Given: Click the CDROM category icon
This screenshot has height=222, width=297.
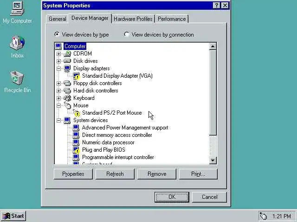Looking at the screenshot, I should coord(67,54).
